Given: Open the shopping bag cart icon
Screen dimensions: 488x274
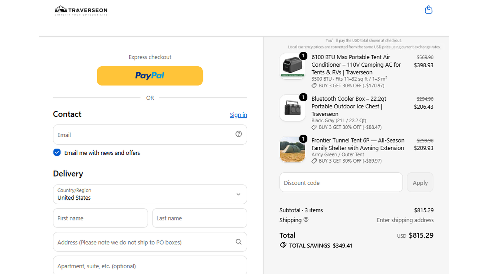Looking at the screenshot, I should click(429, 10).
